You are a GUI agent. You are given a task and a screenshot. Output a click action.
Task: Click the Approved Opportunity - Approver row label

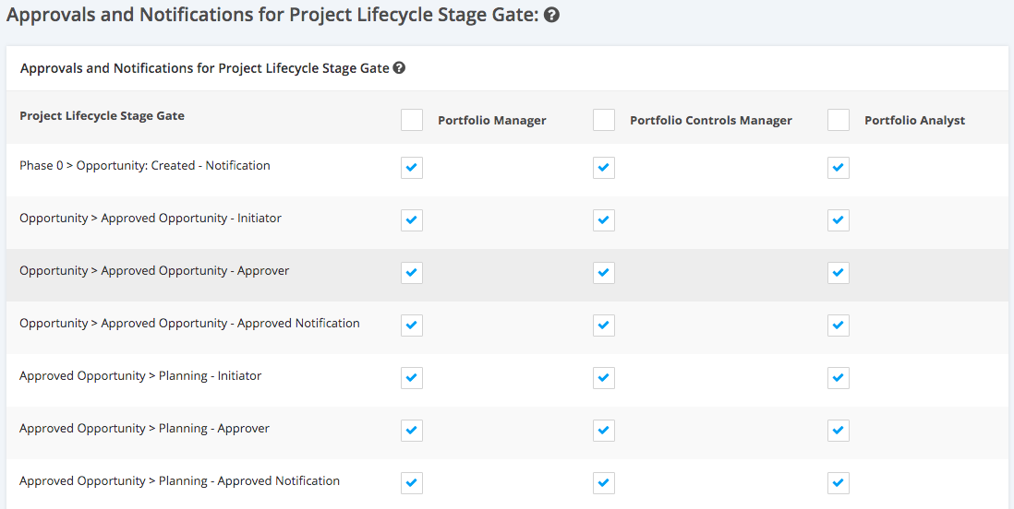pos(154,271)
